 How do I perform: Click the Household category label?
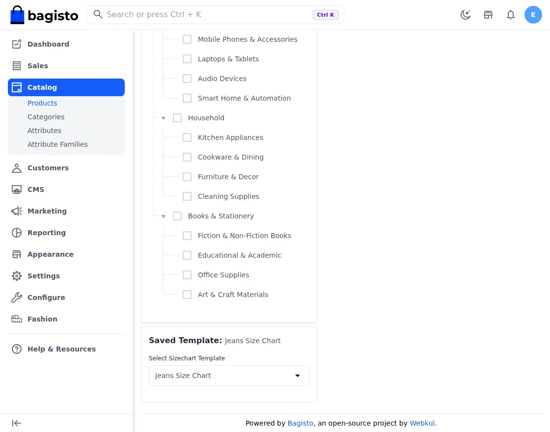pos(206,118)
